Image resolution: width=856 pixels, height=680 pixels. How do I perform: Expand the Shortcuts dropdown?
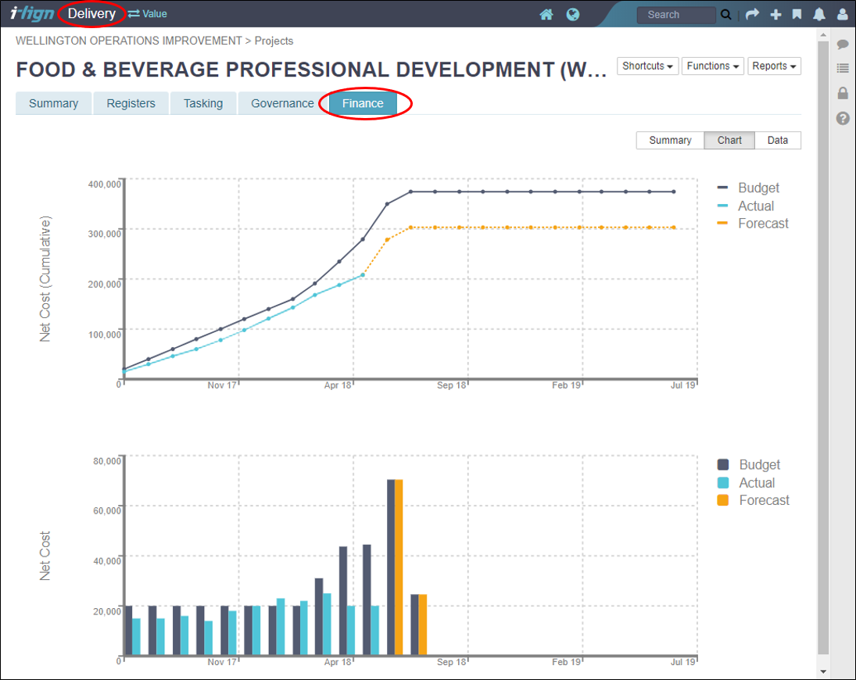[647, 66]
